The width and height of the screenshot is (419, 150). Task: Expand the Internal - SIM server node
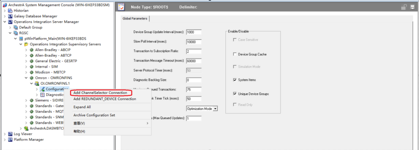[x=26, y=67]
